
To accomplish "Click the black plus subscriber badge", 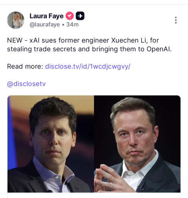I will point(80,16).
